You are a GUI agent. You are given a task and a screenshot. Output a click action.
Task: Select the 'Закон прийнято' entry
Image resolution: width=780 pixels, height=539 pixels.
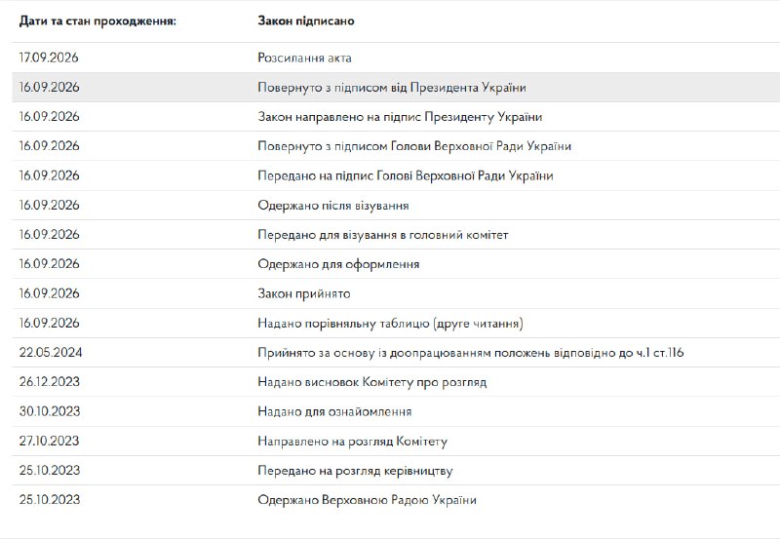click(x=396, y=293)
